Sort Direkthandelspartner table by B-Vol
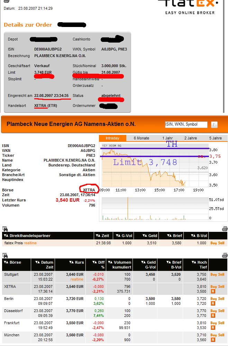This screenshot has height=346, width=228. pyautogui.click(x=193, y=236)
